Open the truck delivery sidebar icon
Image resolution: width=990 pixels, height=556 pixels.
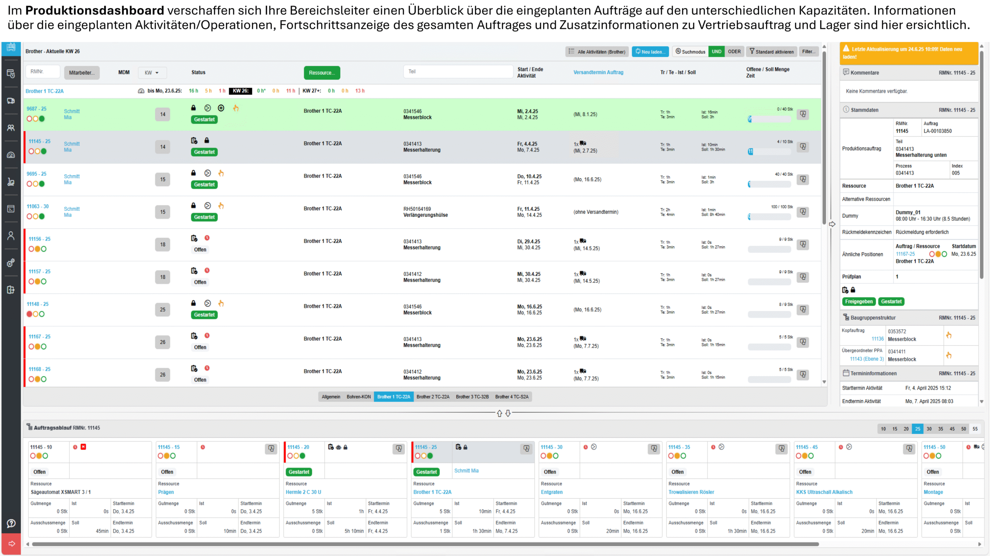coord(11,101)
